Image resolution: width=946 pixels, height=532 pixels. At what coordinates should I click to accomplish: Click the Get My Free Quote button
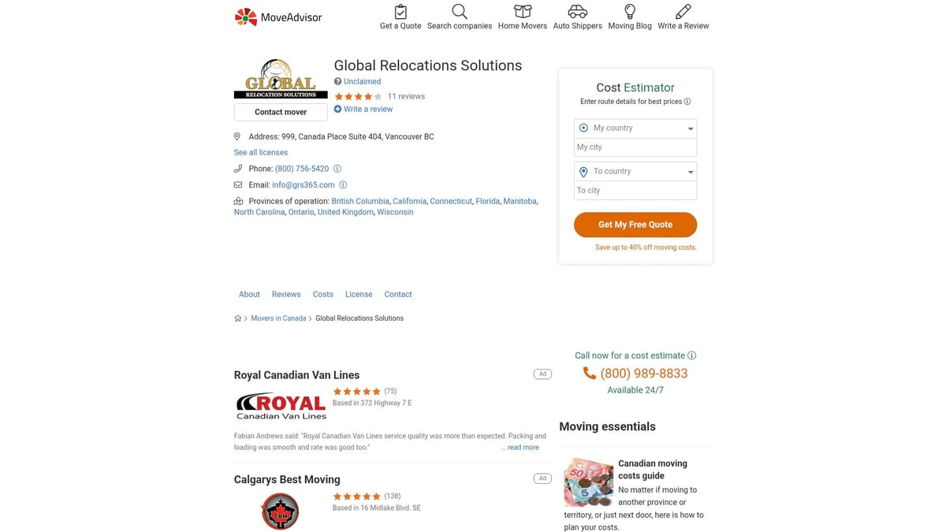(635, 225)
